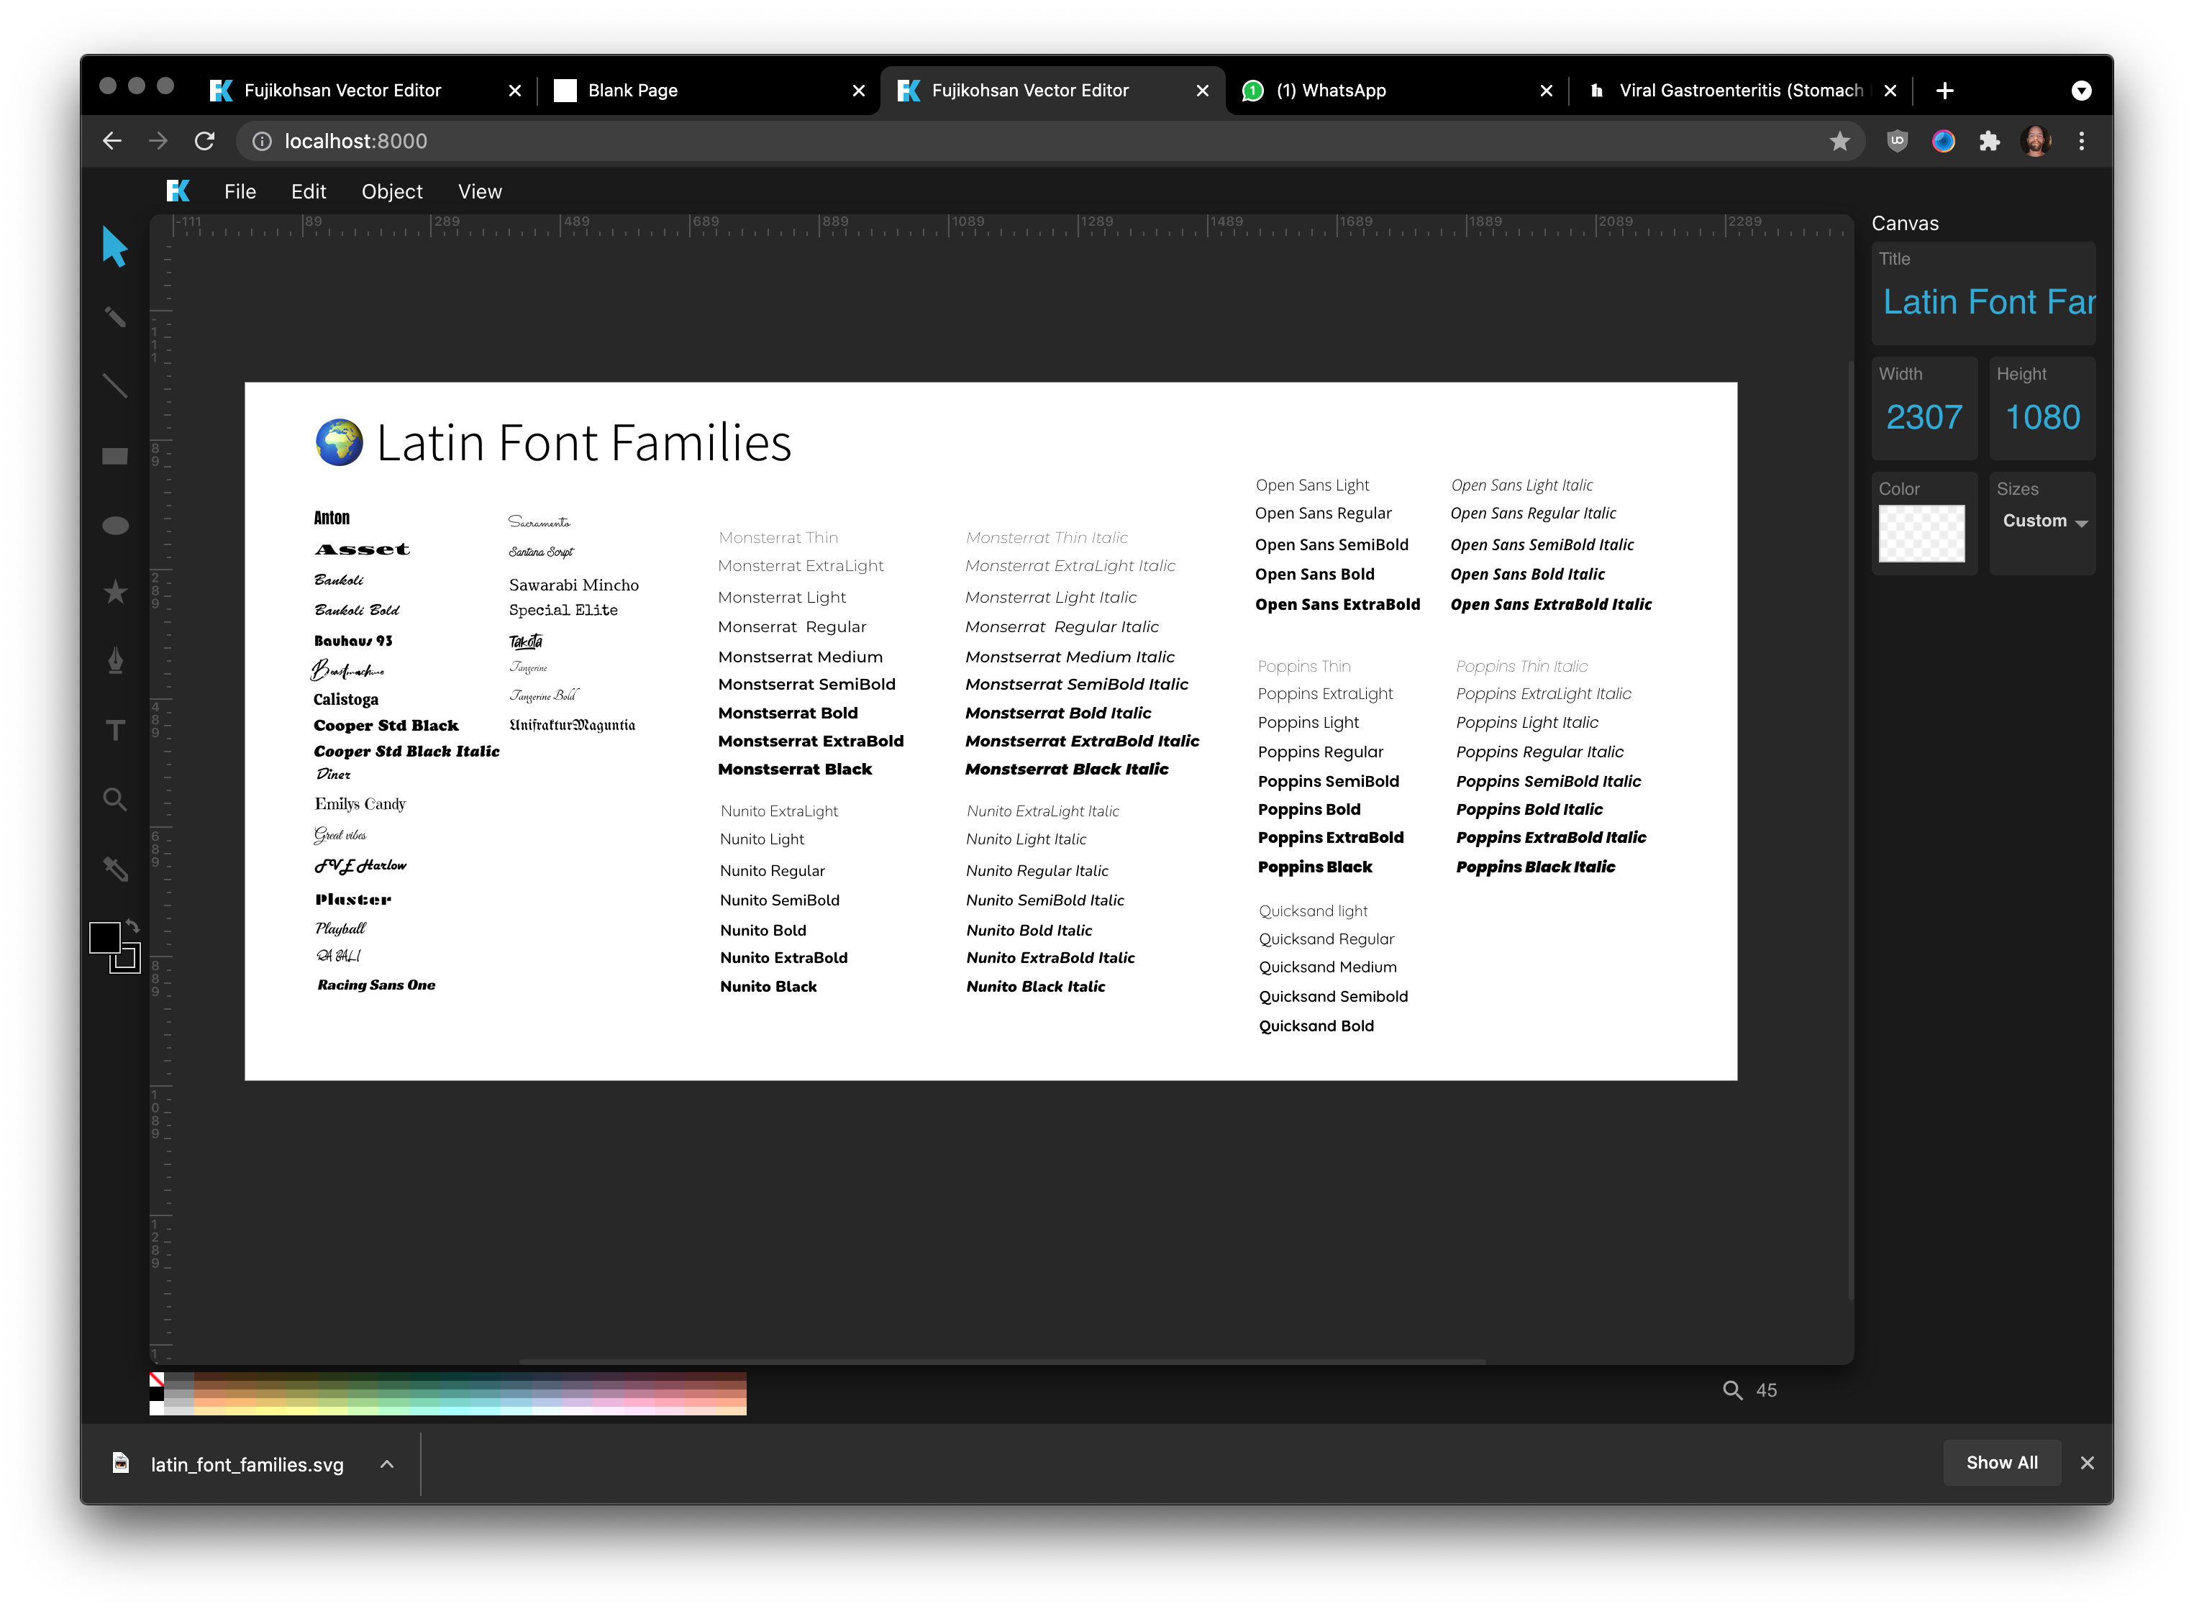Image resolution: width=2194 pixels, height=1611 pixels.
Task: Click the zoom level value 45
Action: point(1766,1389)
